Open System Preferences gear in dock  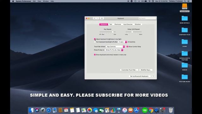162,110
